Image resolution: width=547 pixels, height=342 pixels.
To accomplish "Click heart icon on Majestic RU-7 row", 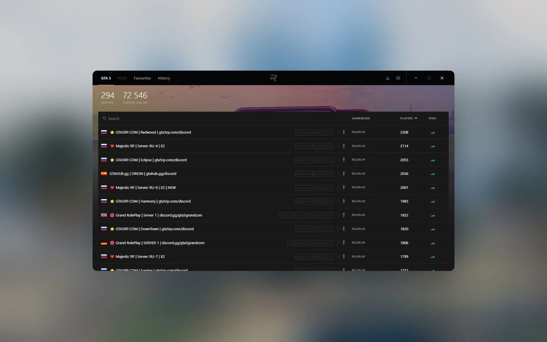I will click(x=112, y=256).
